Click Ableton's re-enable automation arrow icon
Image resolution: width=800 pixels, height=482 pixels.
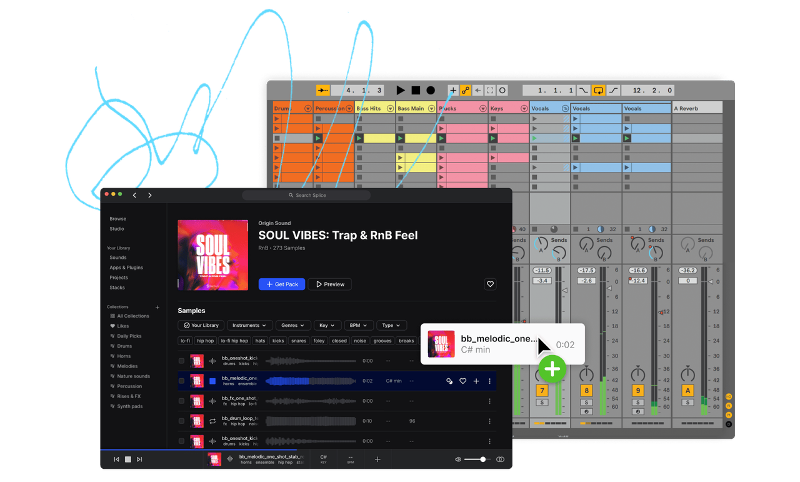(478, 91)
